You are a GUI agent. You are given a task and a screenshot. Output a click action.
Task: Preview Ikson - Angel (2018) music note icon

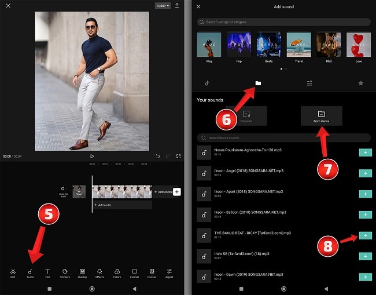204,173
